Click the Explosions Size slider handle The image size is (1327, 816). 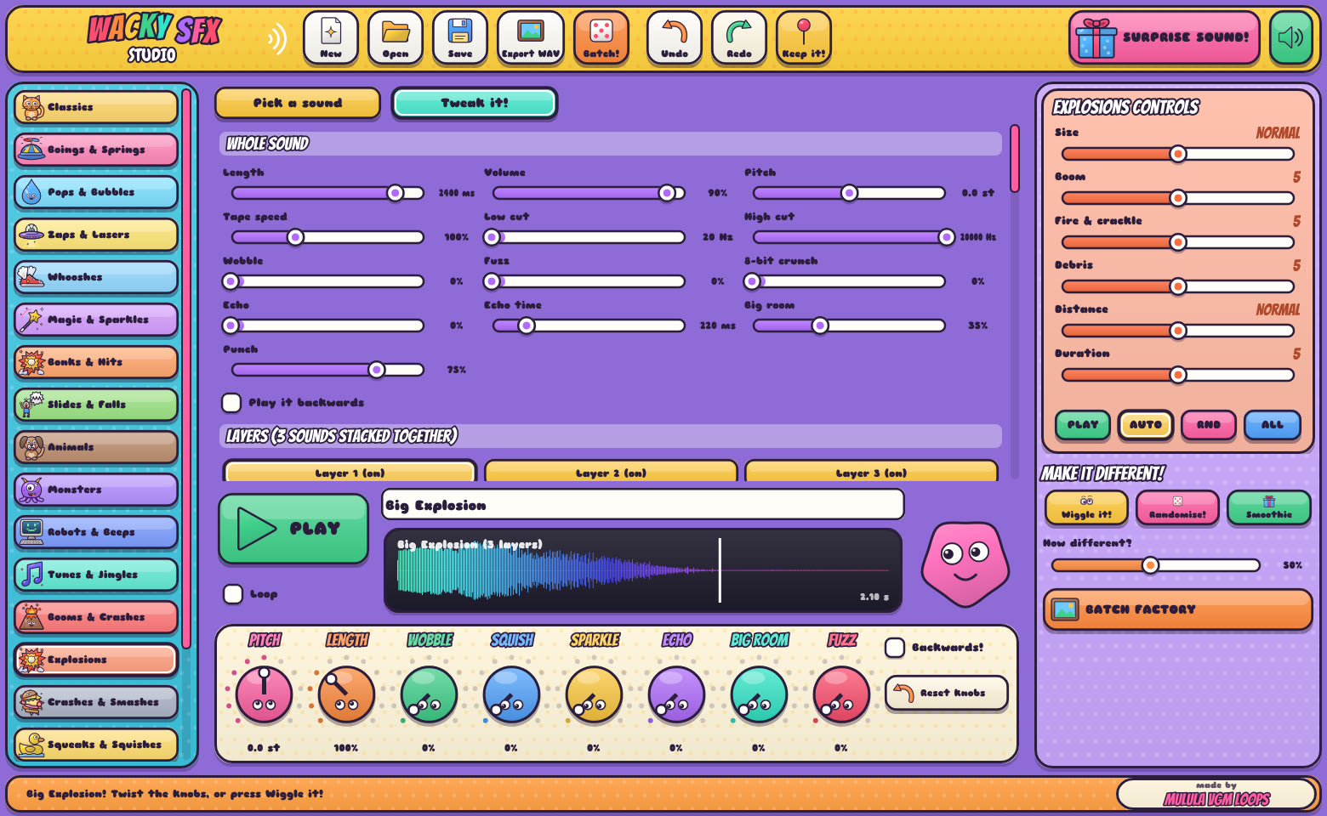pos(1178,154)
